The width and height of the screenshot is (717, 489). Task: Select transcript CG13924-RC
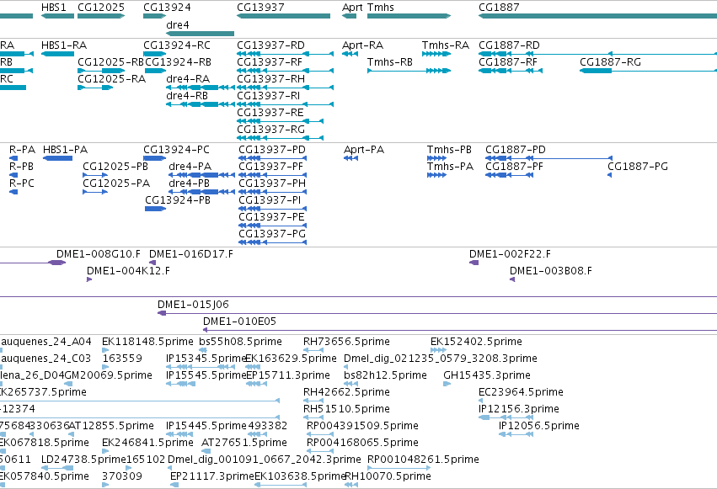154,54
